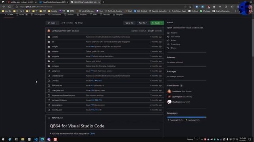The image size is (254, 142).
Task: Open the TechSmith Academy bookmark
Action: 114,11
